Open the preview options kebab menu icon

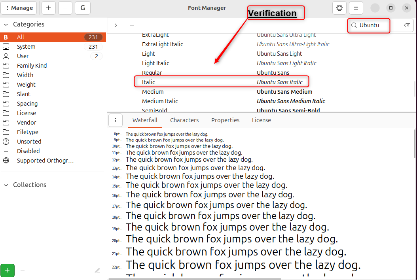pos(116,120)
